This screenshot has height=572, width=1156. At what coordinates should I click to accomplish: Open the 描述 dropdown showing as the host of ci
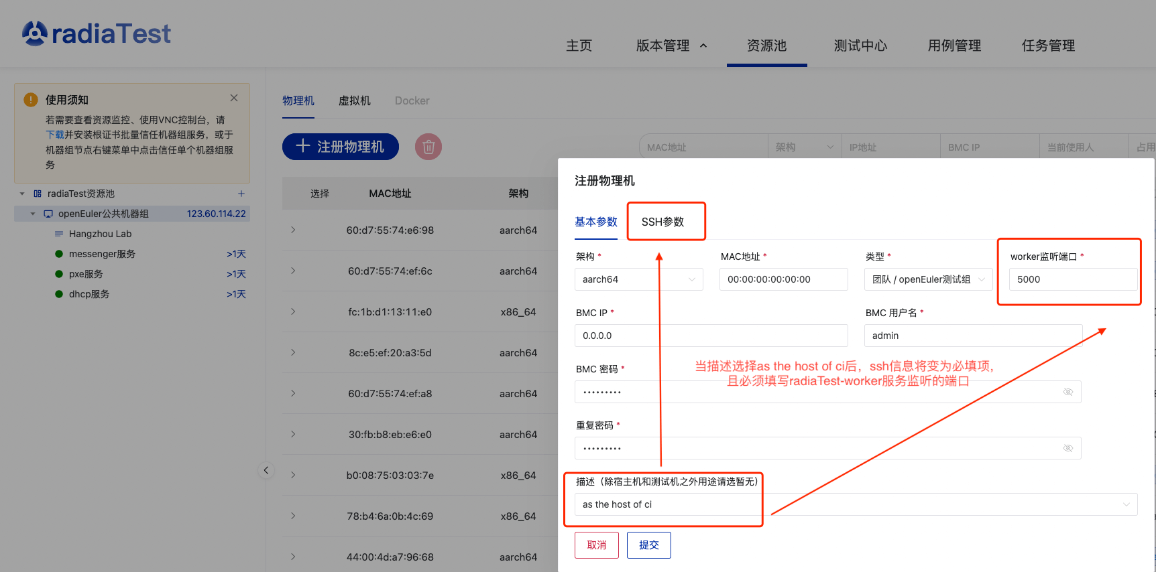856,504
